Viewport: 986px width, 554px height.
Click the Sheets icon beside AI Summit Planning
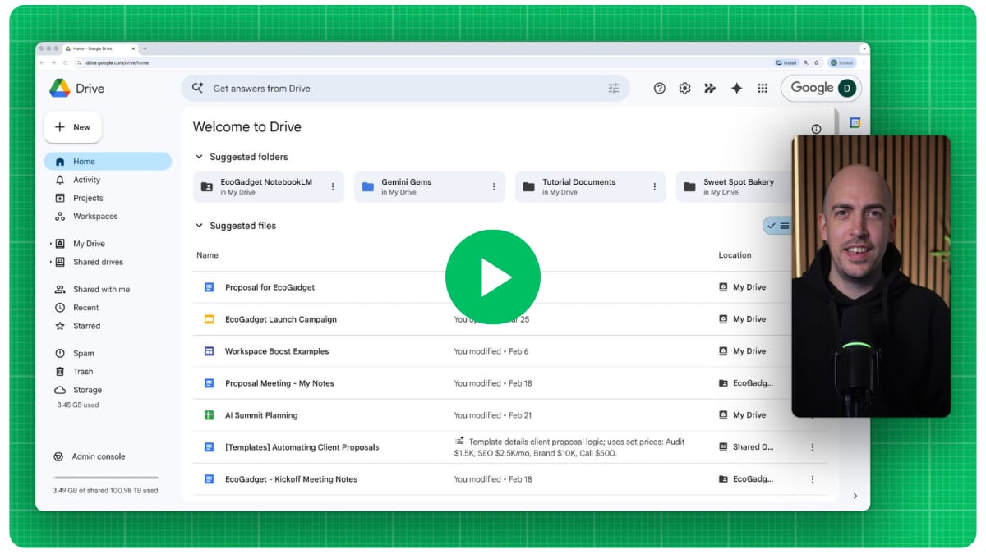[x=209, y=415]
